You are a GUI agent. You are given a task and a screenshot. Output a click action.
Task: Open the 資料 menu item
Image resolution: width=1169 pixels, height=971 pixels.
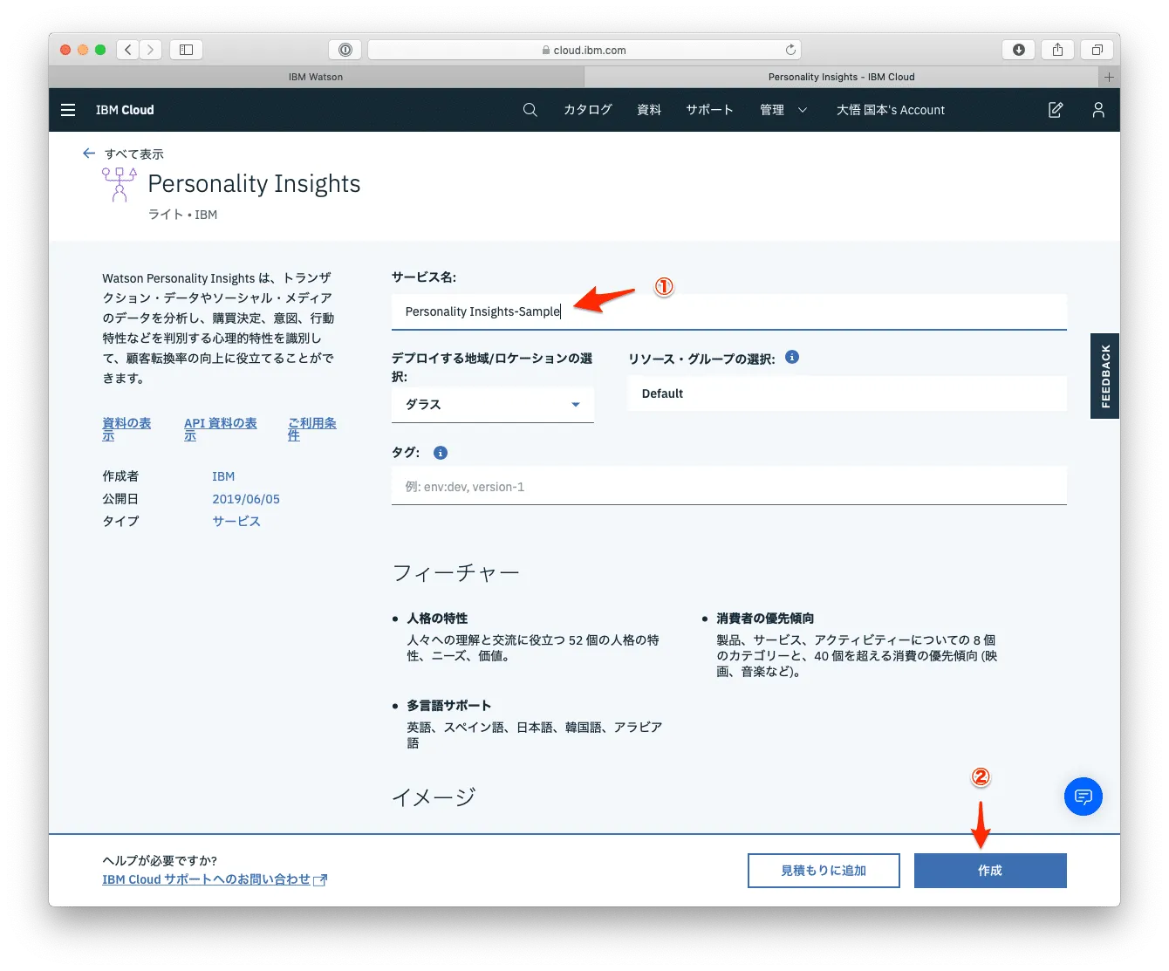coord(649,110)
